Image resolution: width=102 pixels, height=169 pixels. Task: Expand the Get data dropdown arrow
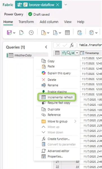tap(48, 33)
